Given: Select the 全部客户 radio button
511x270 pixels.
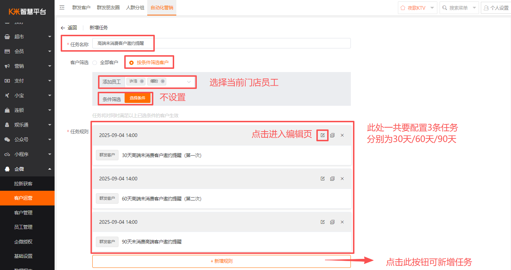Looking at the screenshot, I should [x=95, y=62].
